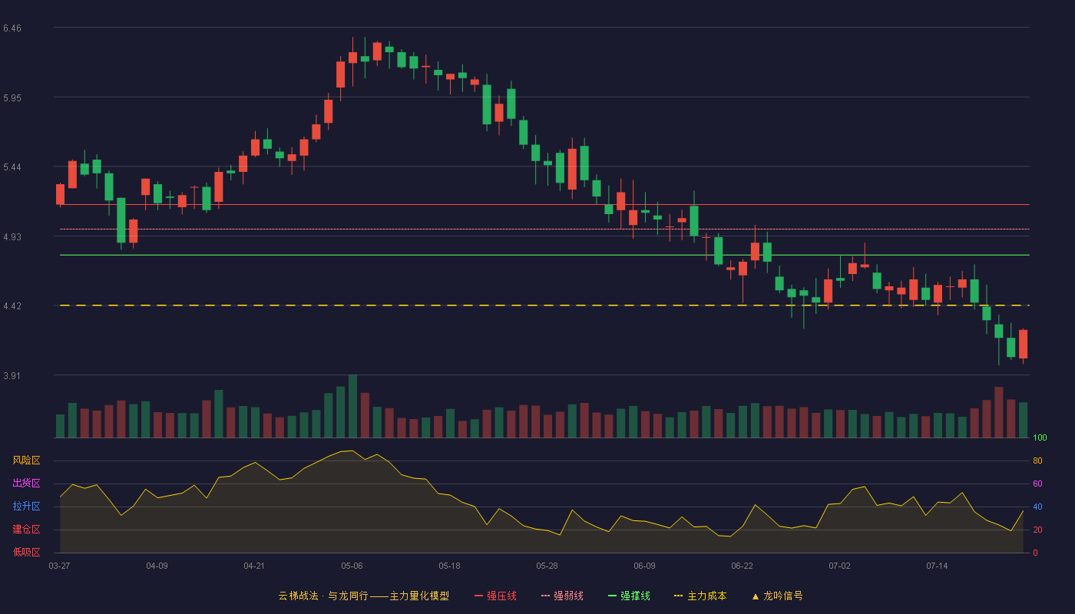Click the 04-09 date label

coord(157,566)
